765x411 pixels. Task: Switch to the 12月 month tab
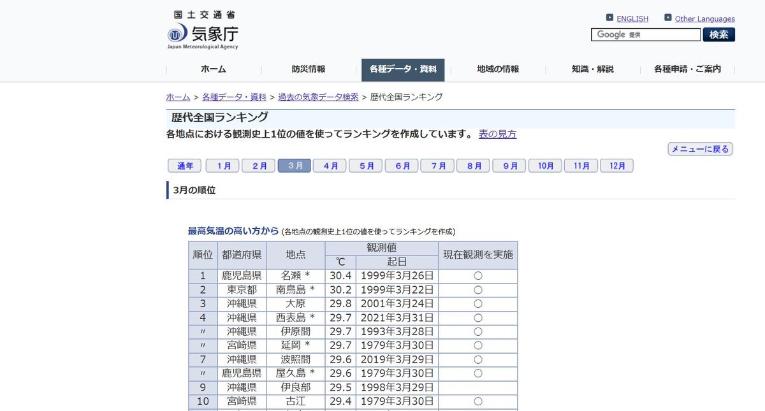[x=616, y=166]
